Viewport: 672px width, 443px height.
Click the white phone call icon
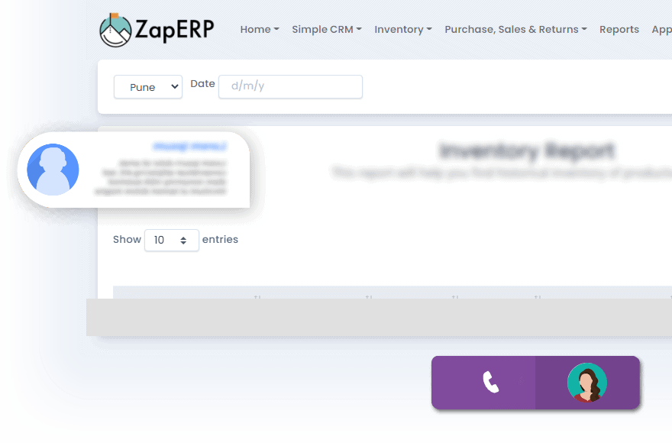click(x=491, y=382)
